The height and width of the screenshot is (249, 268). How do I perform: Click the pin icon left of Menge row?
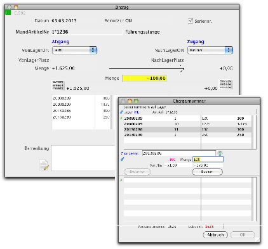point(122,160)
